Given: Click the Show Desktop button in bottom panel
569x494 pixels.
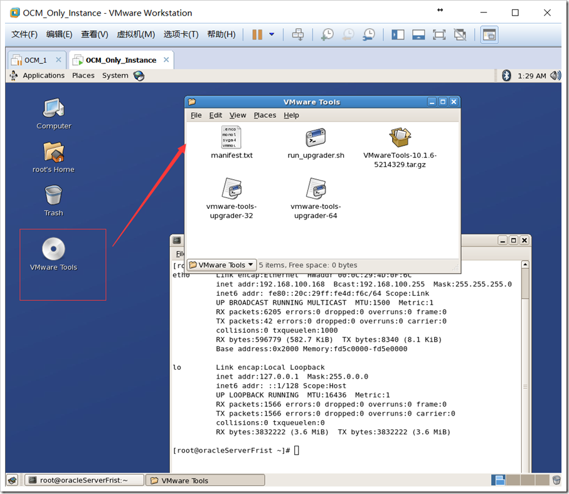Looking at the screenshot, I should 13,480.
